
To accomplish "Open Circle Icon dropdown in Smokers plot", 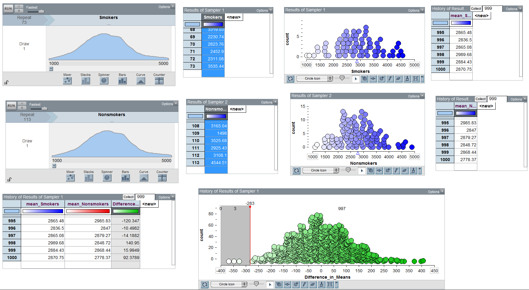I will pos(314,79).
